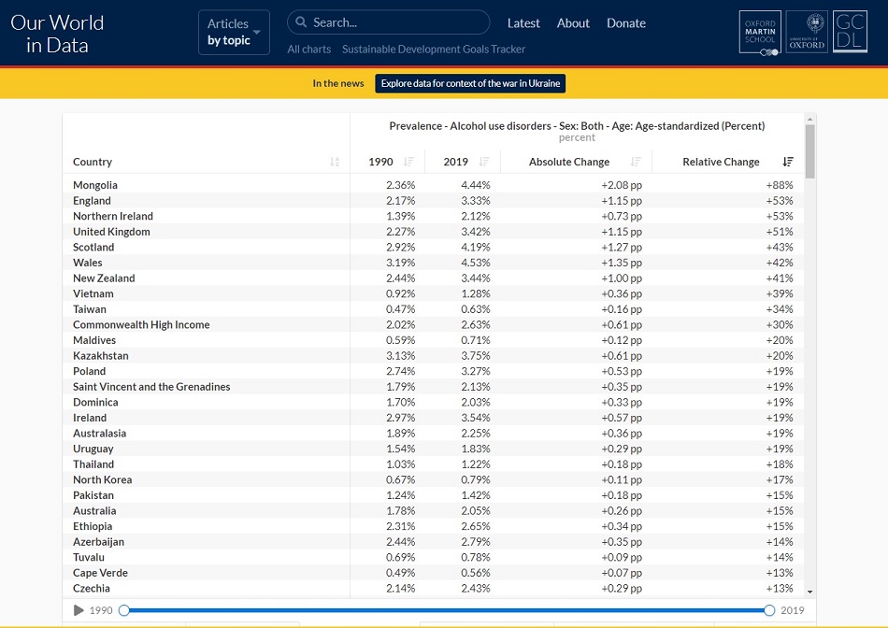Image resolution: width=888 pixels, height=628 pixels.
Task: Open the About page
Action: coord(573,23)
